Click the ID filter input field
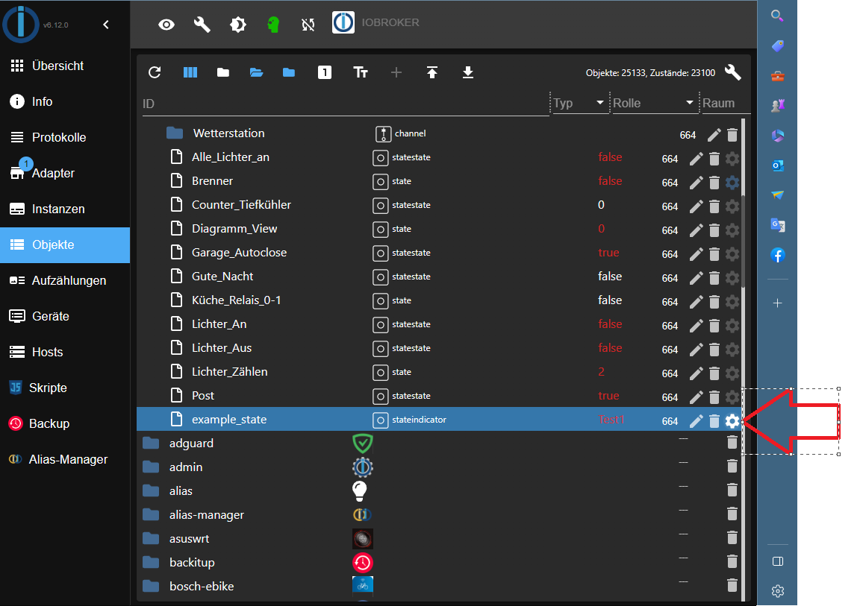This screenshot has width=863, height=606. click(x=343, y=104)
